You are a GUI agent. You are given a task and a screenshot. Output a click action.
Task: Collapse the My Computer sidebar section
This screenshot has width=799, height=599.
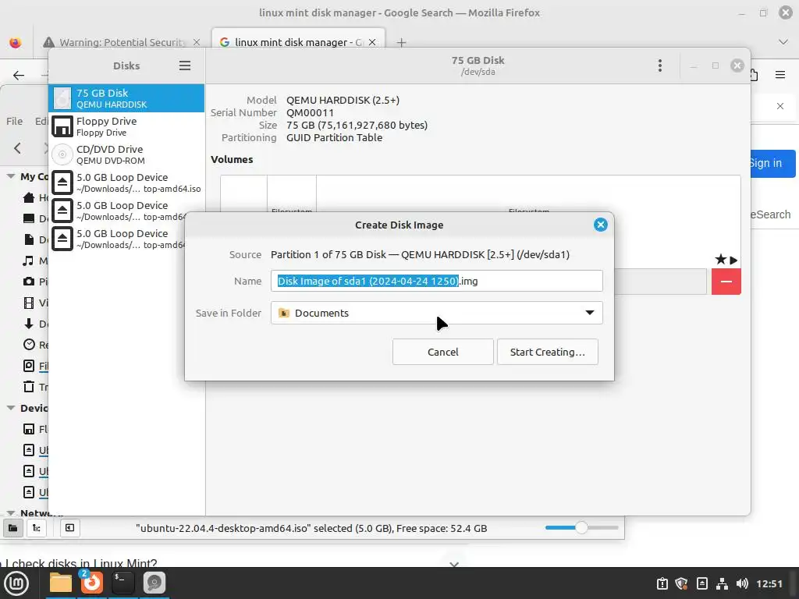11,176
